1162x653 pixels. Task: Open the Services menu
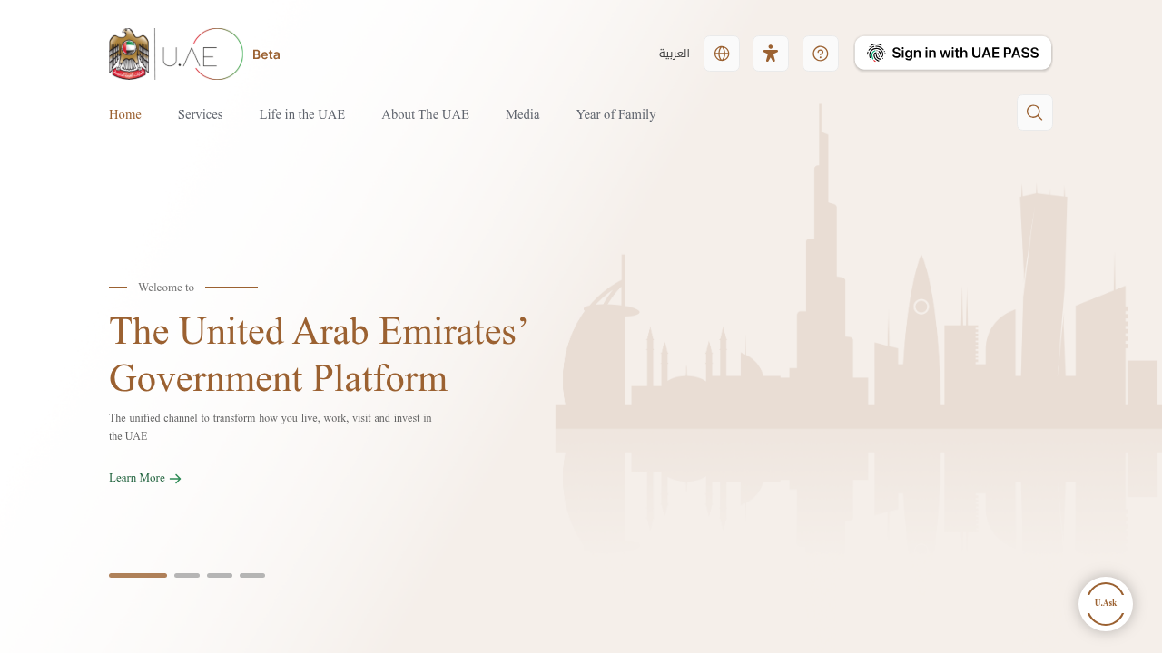(200, 114)
